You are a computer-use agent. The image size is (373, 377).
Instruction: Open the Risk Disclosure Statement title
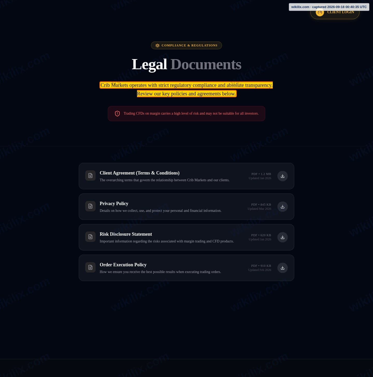[x=126, y=234]
